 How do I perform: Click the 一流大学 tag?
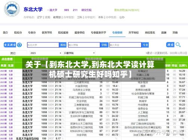[52, 10]
